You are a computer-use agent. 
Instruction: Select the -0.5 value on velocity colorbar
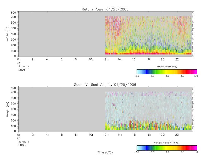coord(152,152)
